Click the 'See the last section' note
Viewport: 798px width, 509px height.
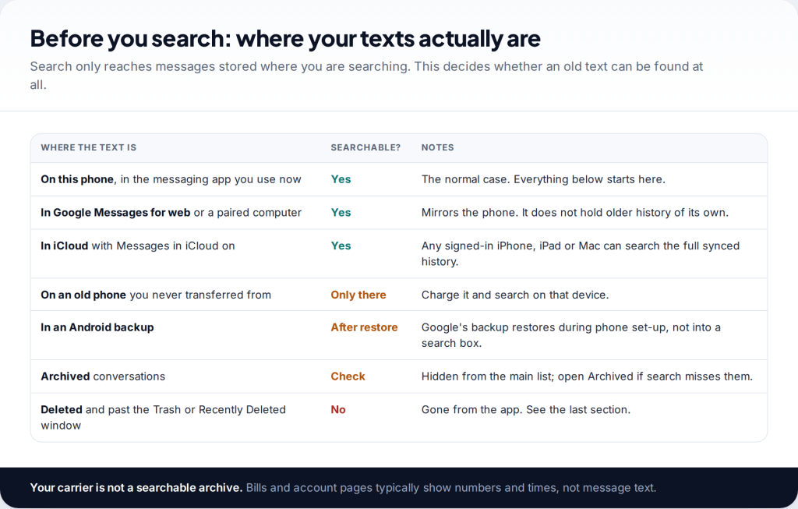526,410
